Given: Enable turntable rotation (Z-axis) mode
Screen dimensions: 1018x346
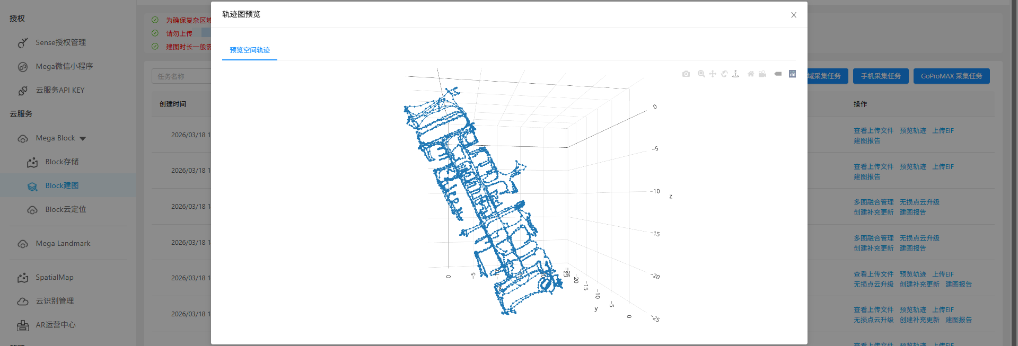Looking at the screenshot, I should click(x=736, y=74).
